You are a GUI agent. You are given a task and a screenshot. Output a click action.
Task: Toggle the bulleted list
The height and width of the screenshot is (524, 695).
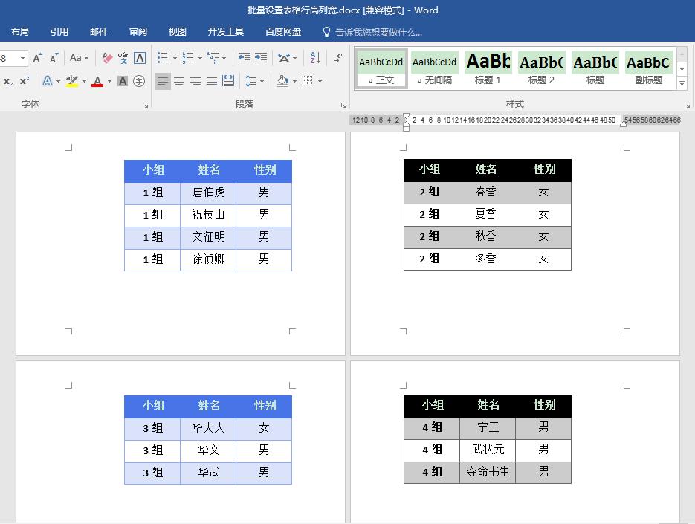[163, 58]
